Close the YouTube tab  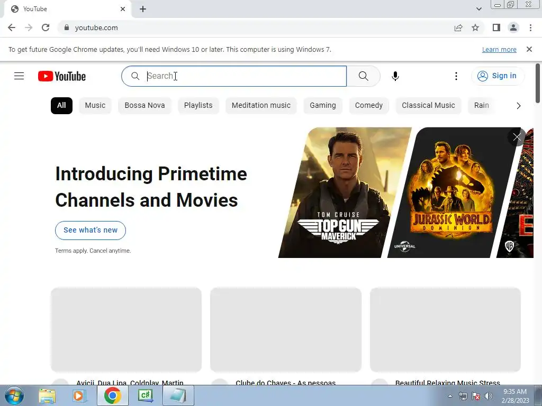(123, 9)
